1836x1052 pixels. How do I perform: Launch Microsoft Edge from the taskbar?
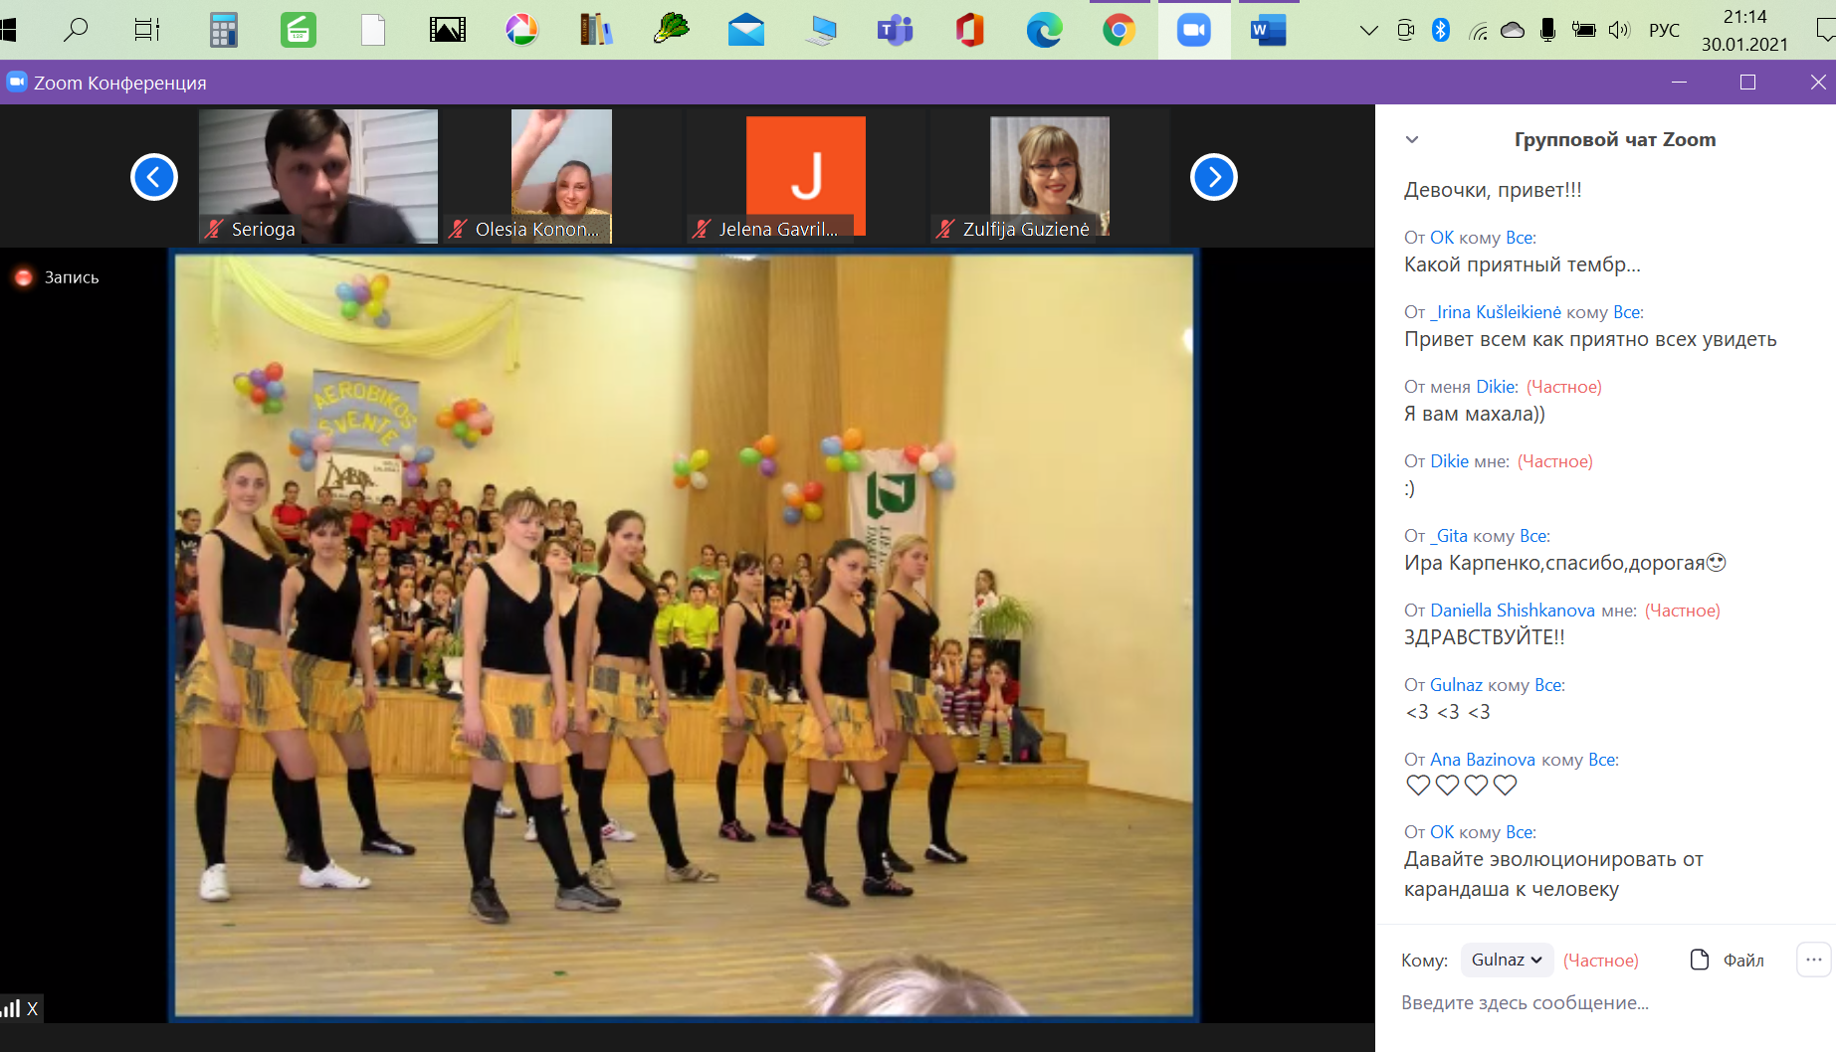pyautogui.click(x=1044, y=31)
